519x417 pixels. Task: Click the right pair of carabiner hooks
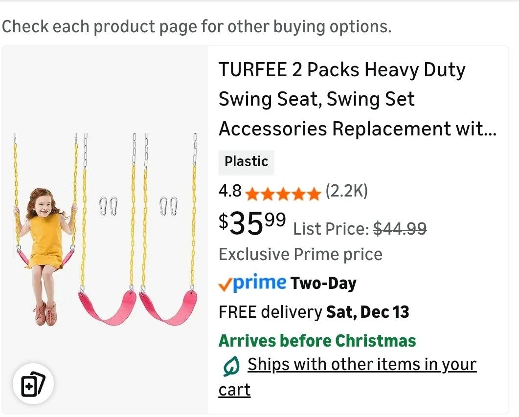tap(168, 206)
